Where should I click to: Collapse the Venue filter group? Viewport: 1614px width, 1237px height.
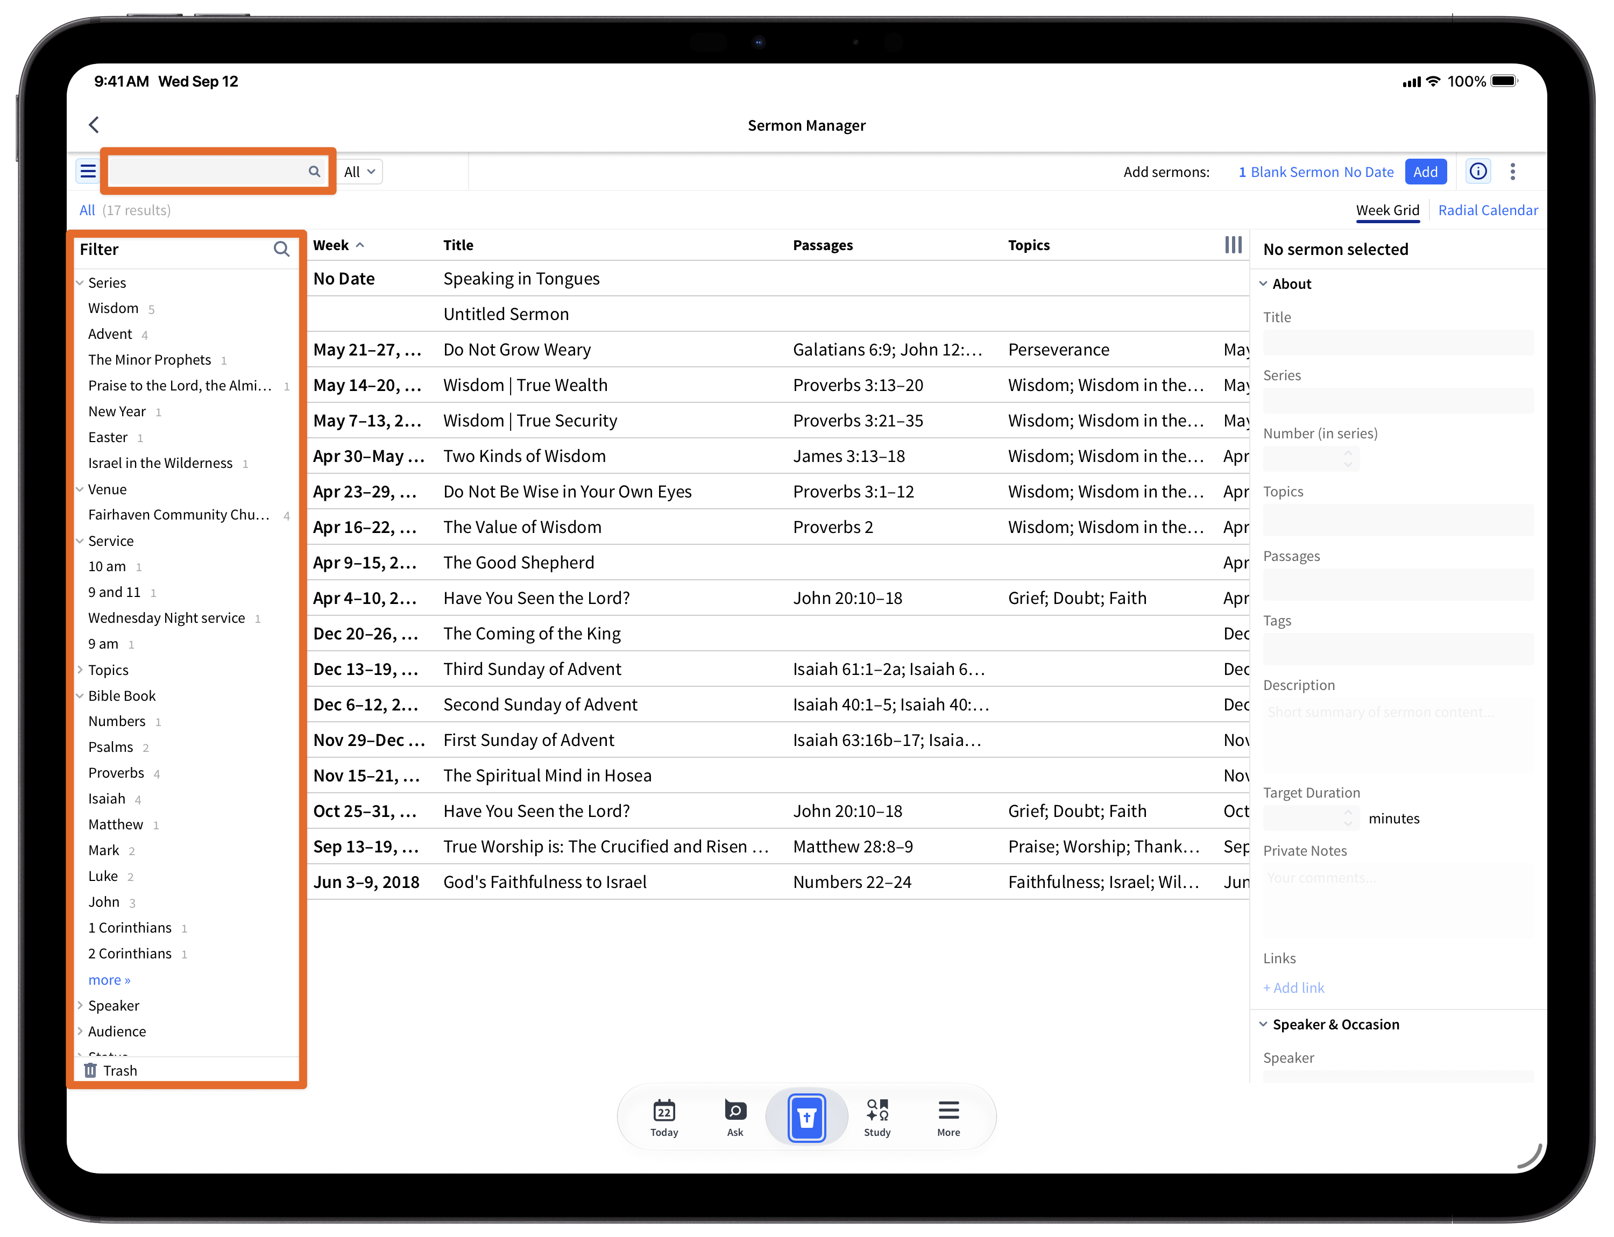pos(80,489)
